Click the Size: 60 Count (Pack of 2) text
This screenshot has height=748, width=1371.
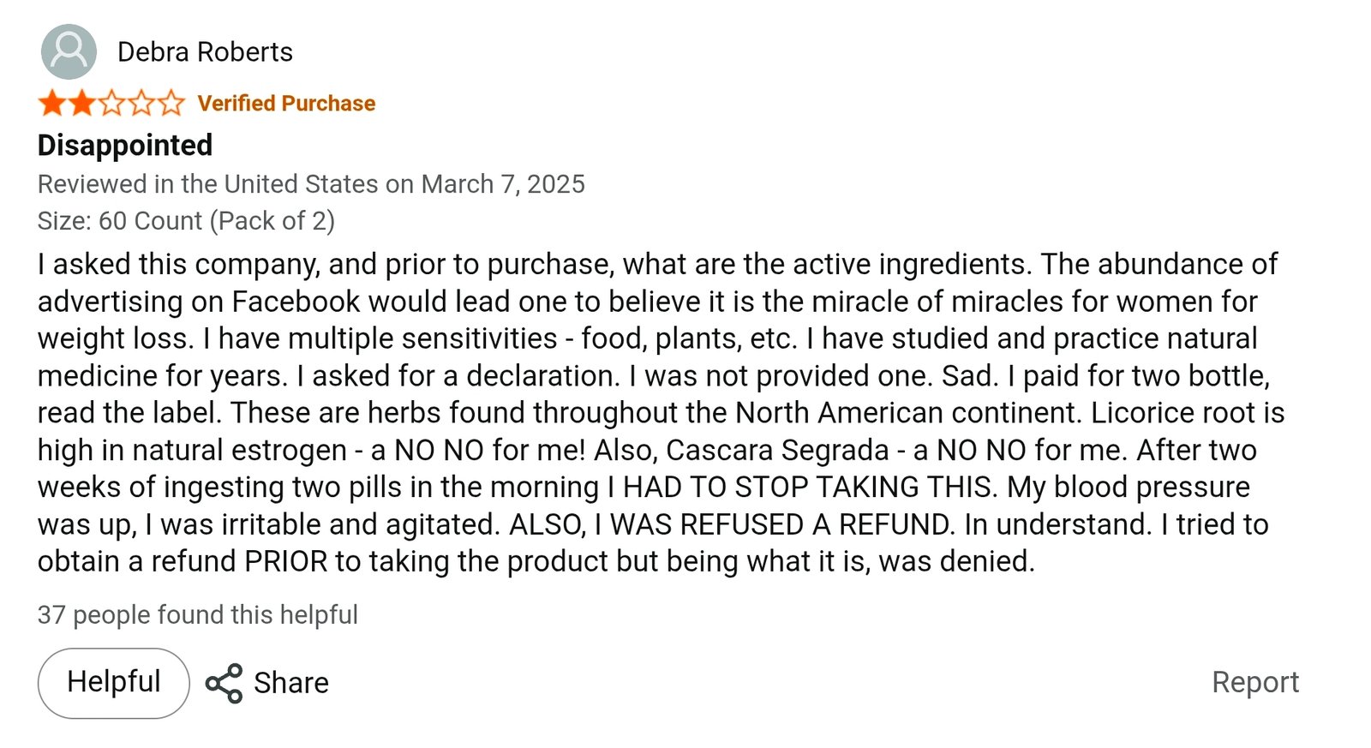coord(186,221)
